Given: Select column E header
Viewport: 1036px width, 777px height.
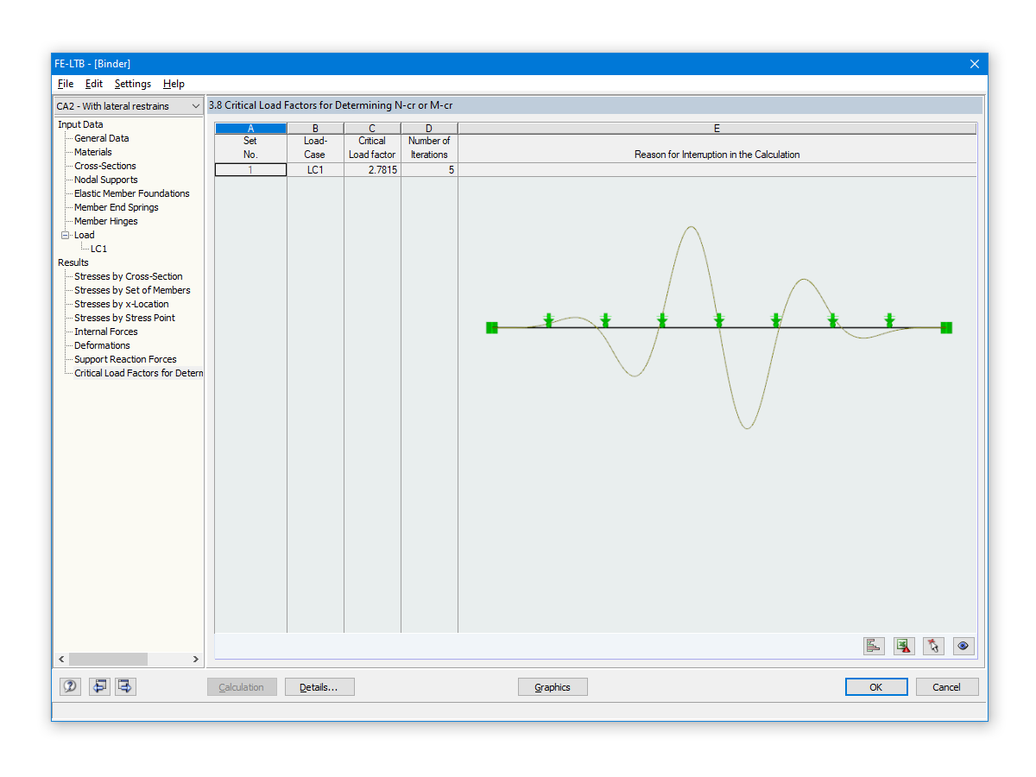Looking at the screenshot, I should [x=717, y=129].
